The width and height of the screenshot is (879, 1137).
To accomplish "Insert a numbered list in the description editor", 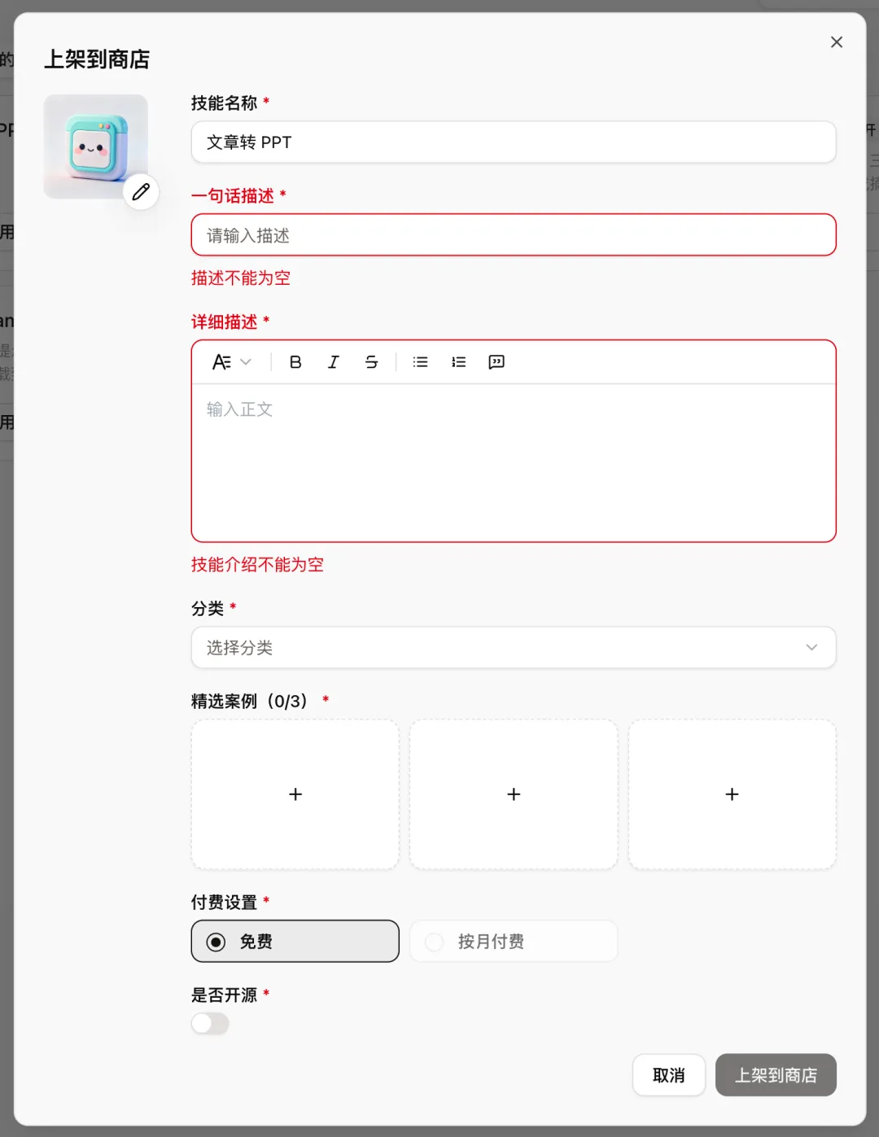I will (x=458, y=362).
